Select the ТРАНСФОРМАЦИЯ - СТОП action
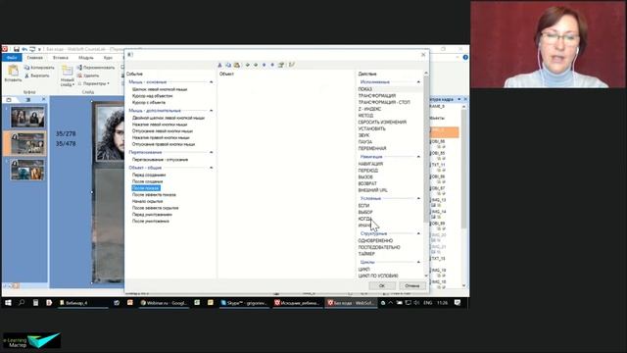 (x=384, y=102)
